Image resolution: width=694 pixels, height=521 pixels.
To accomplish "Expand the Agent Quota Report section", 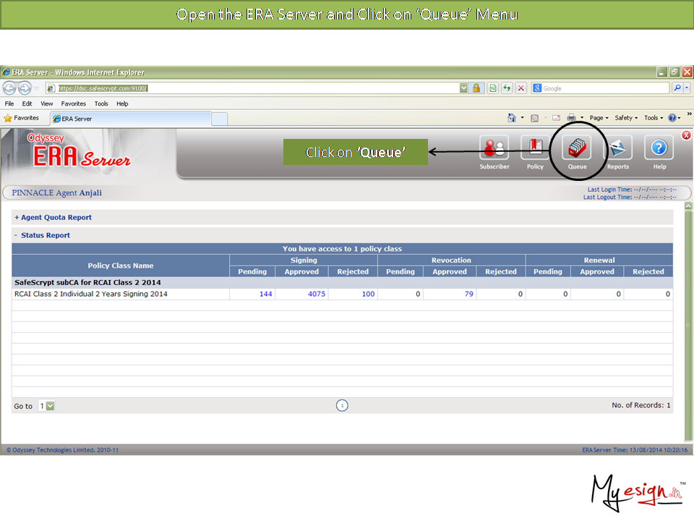I will coord(53,217).
